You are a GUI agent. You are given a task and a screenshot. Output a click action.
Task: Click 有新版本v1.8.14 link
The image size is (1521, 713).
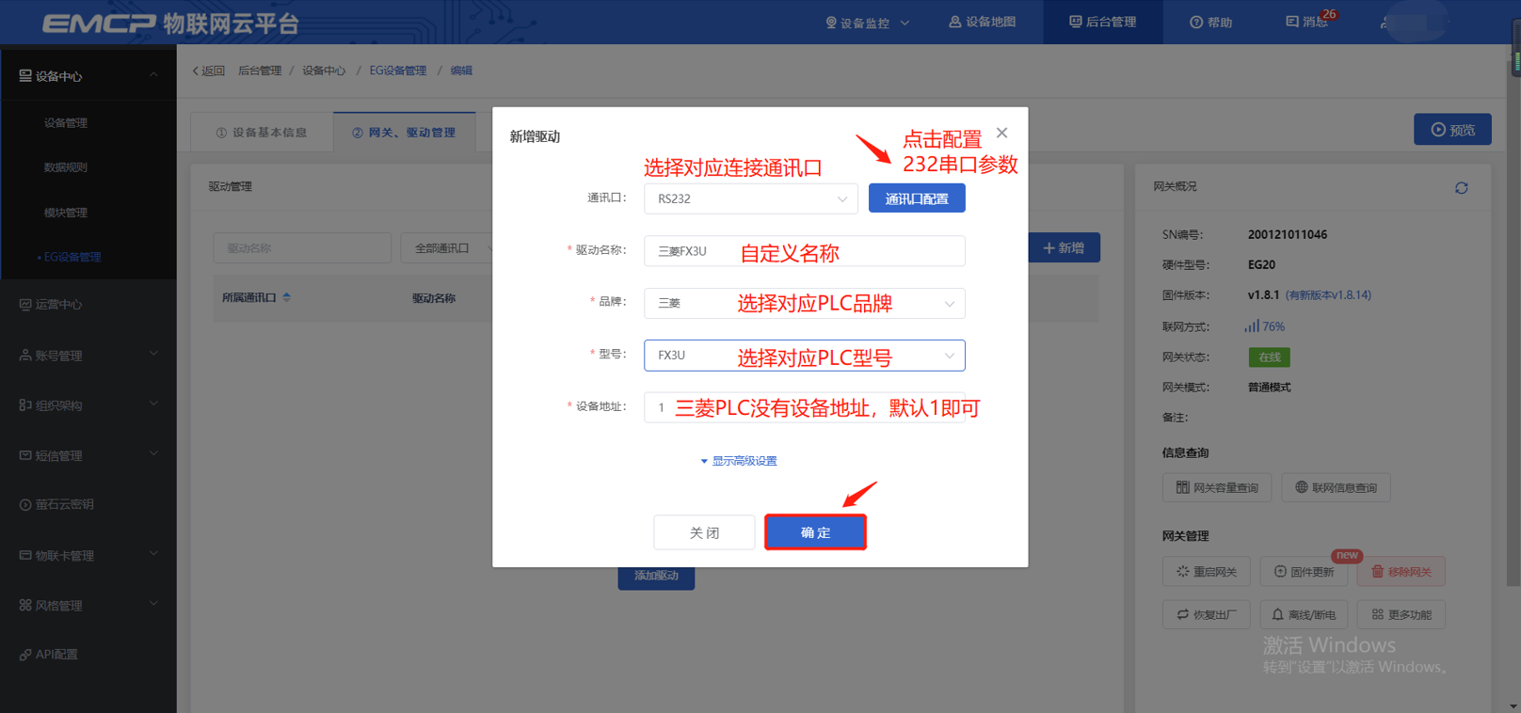1328,295
